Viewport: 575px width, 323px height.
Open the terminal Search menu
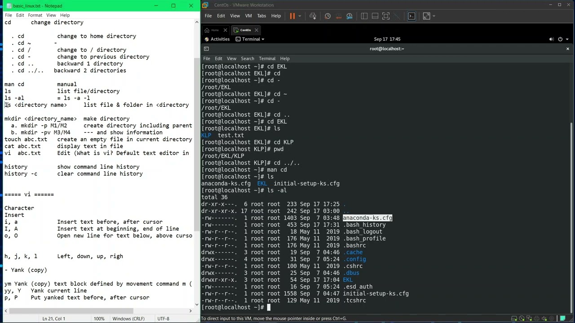click(x=248, y=58)
